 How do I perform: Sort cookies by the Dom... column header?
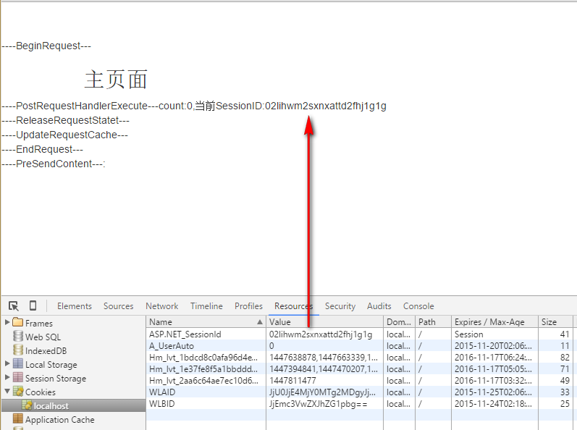coord(399,322)
